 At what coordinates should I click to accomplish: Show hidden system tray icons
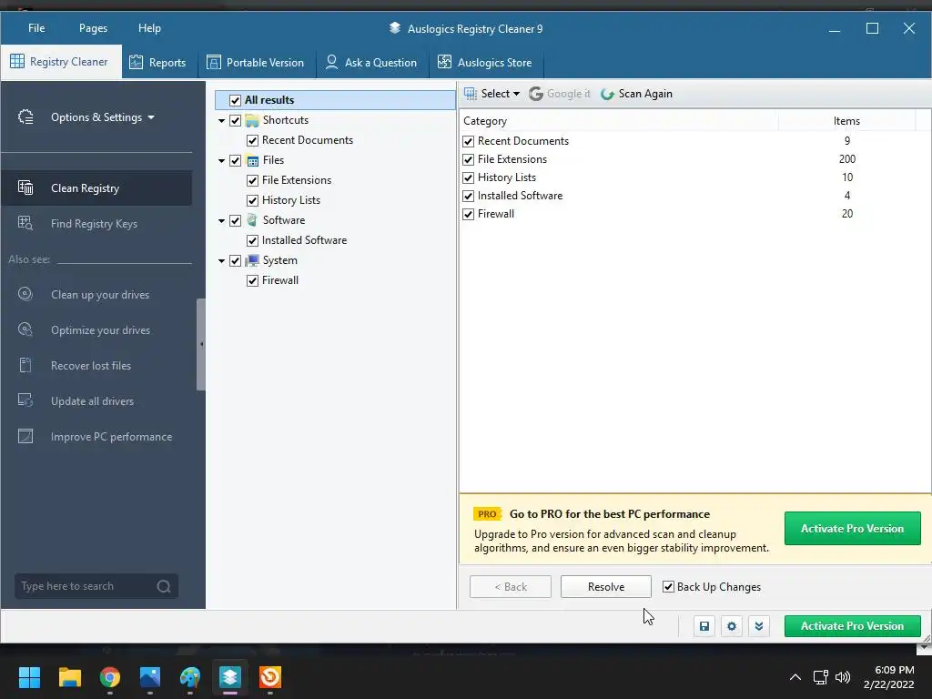click(795, 677)
